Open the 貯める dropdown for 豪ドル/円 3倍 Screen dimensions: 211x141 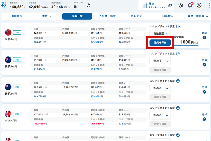coord(160,88)
